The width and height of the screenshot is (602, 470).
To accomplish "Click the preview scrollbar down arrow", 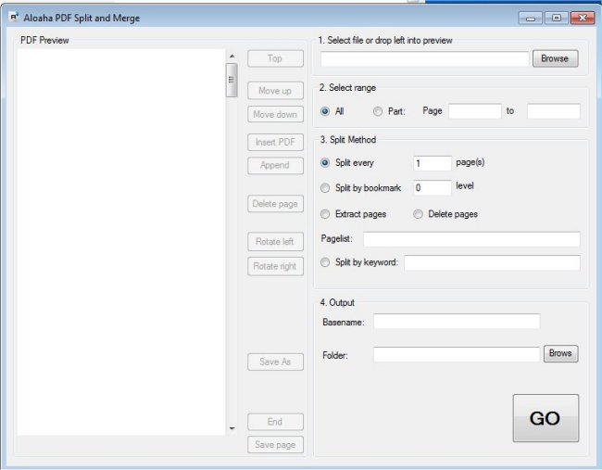I will (232, 428).
